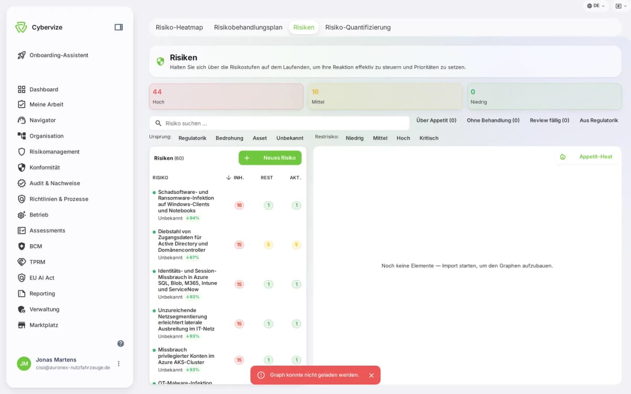Filter Ursprung by Asset
This screenshot has height=394, width=631.
coord(260,138)
